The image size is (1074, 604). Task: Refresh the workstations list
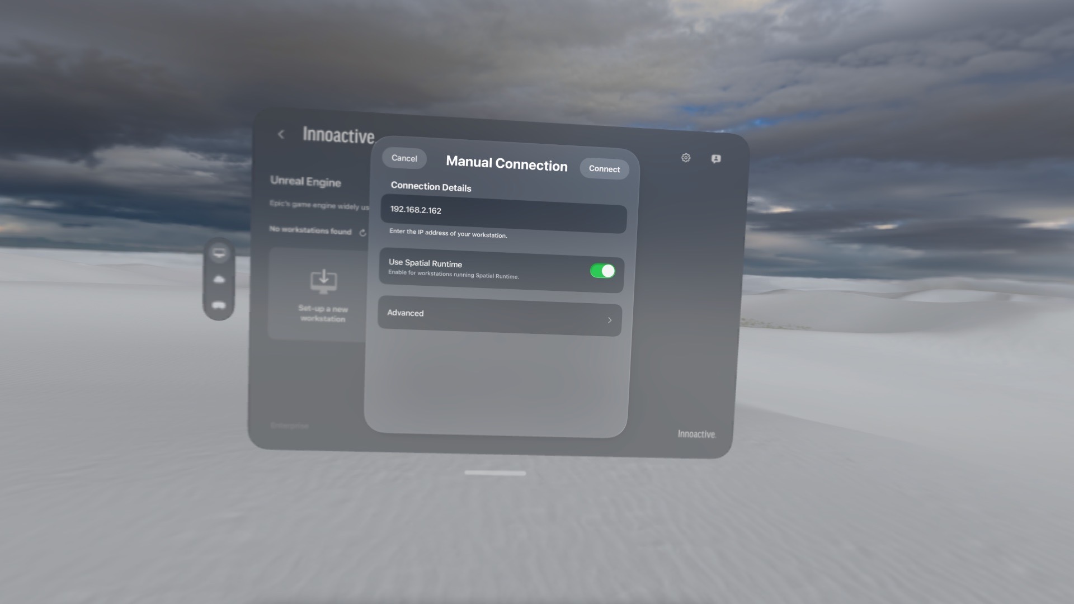(x=362, y=233)
